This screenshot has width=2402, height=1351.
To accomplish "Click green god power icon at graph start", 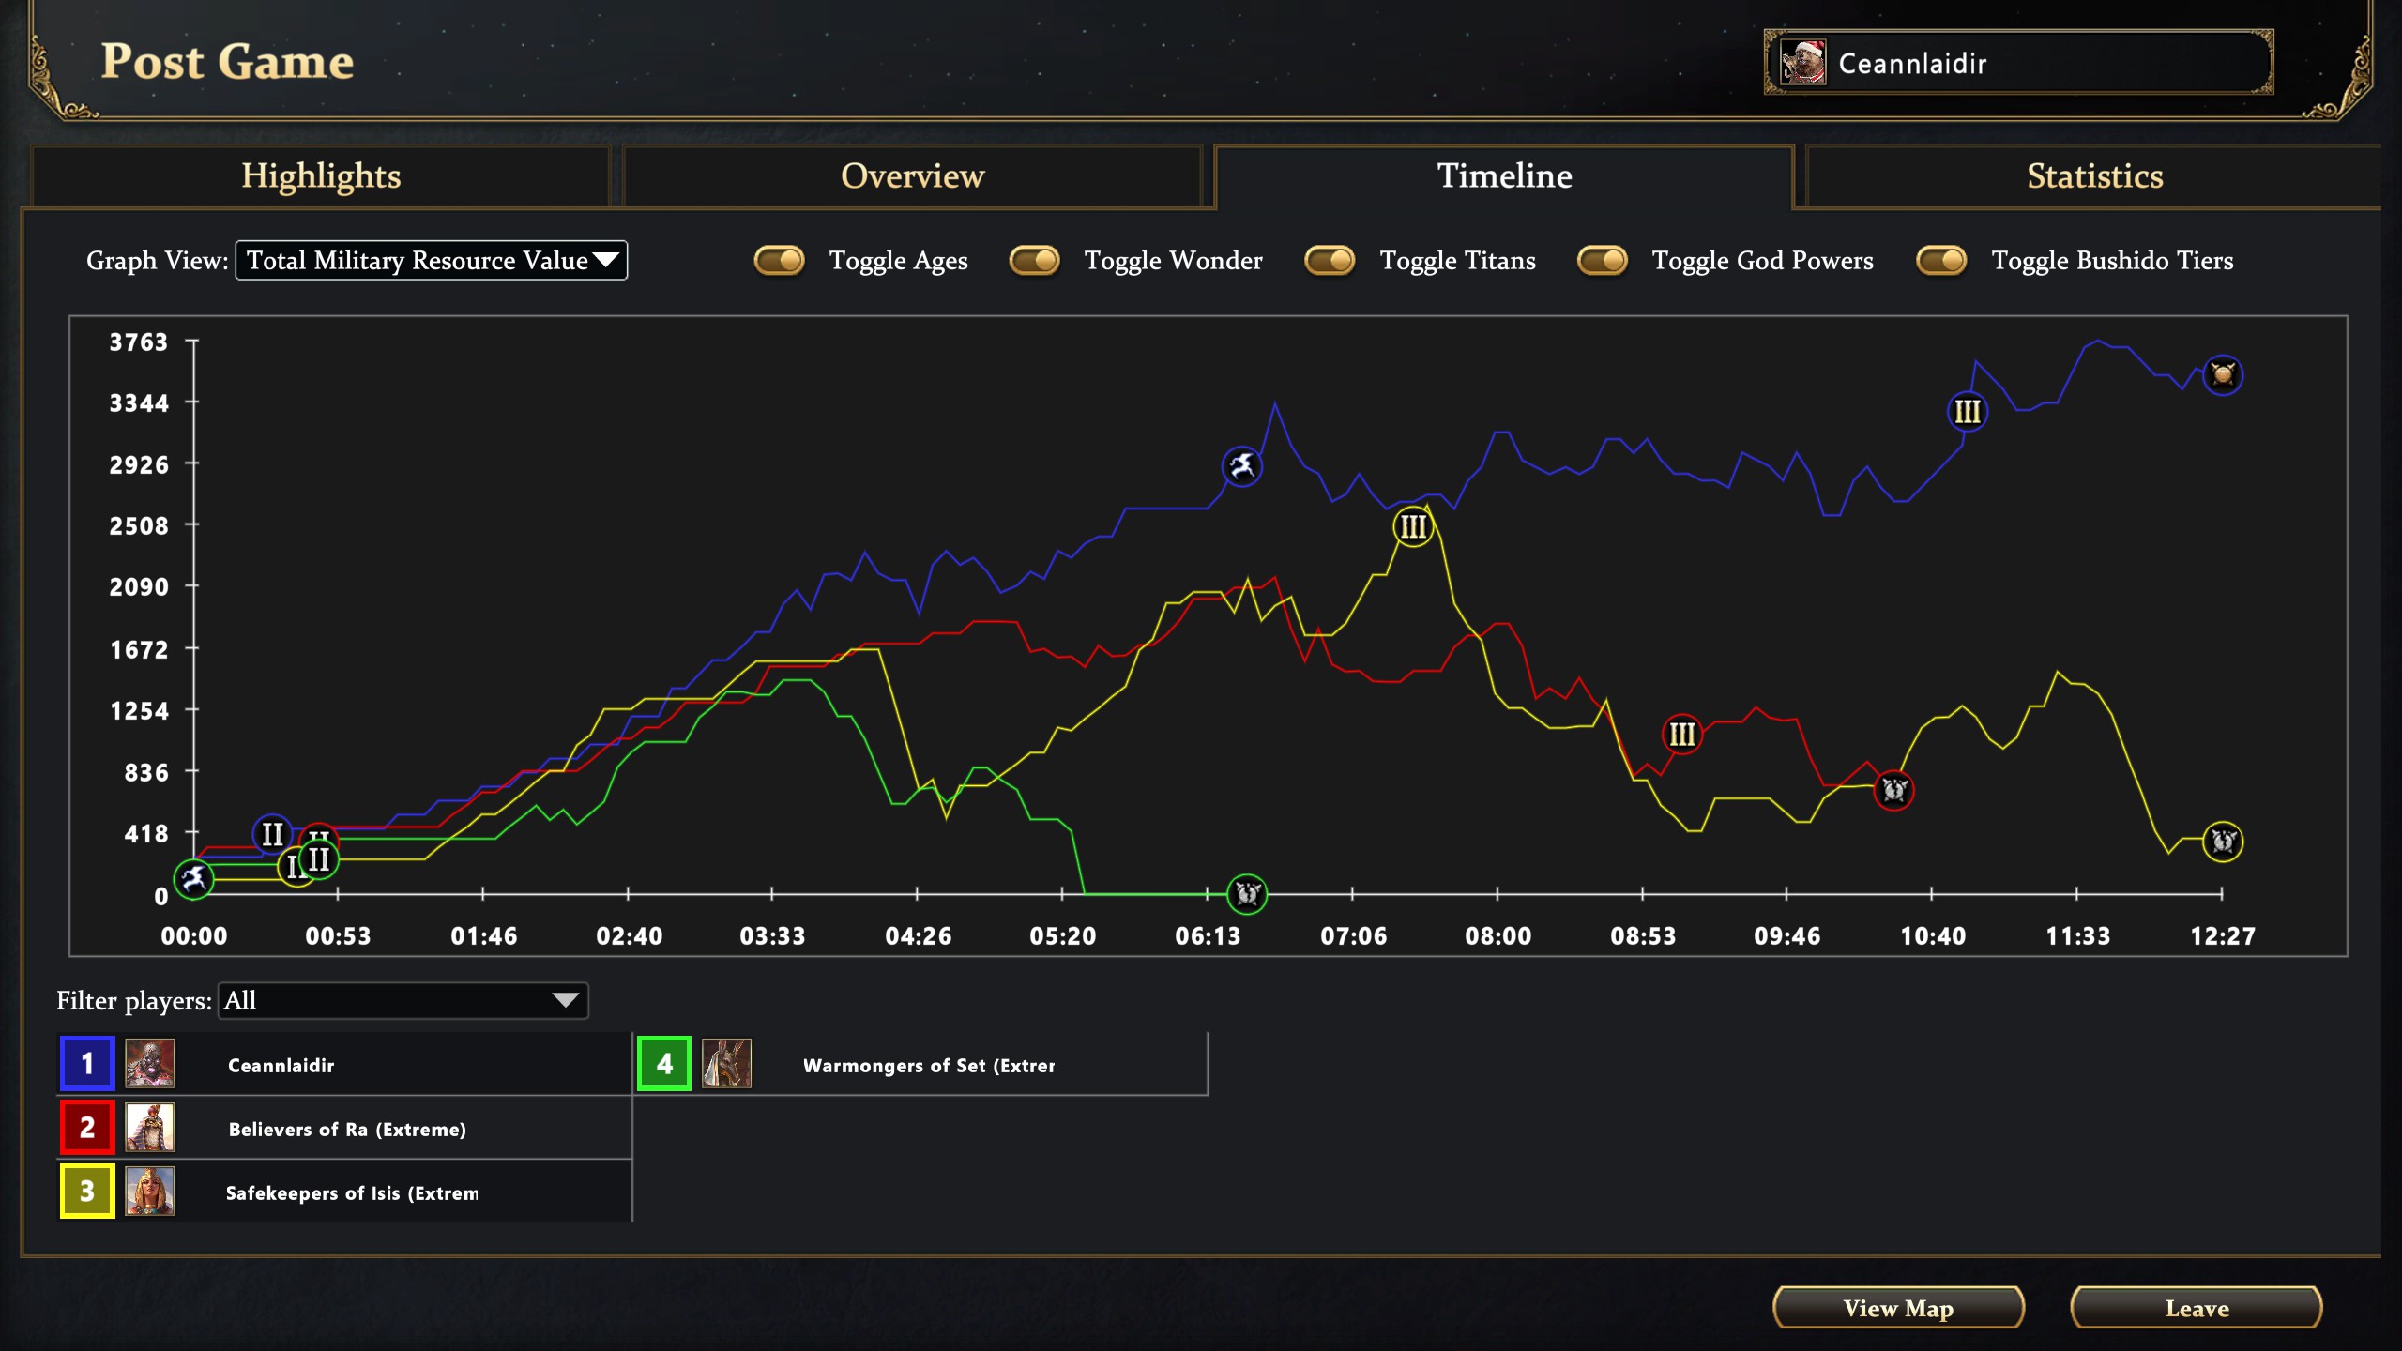I will tap(193, 879).
